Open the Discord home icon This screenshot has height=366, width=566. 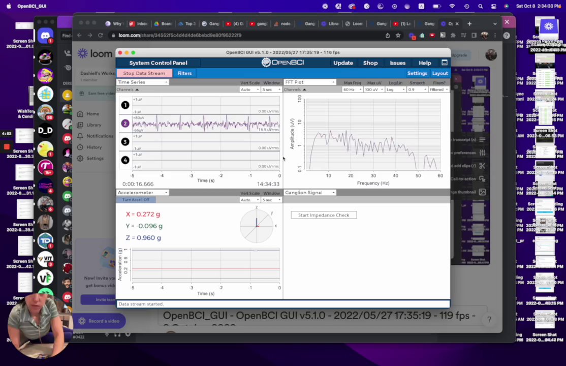coord(45,36)
